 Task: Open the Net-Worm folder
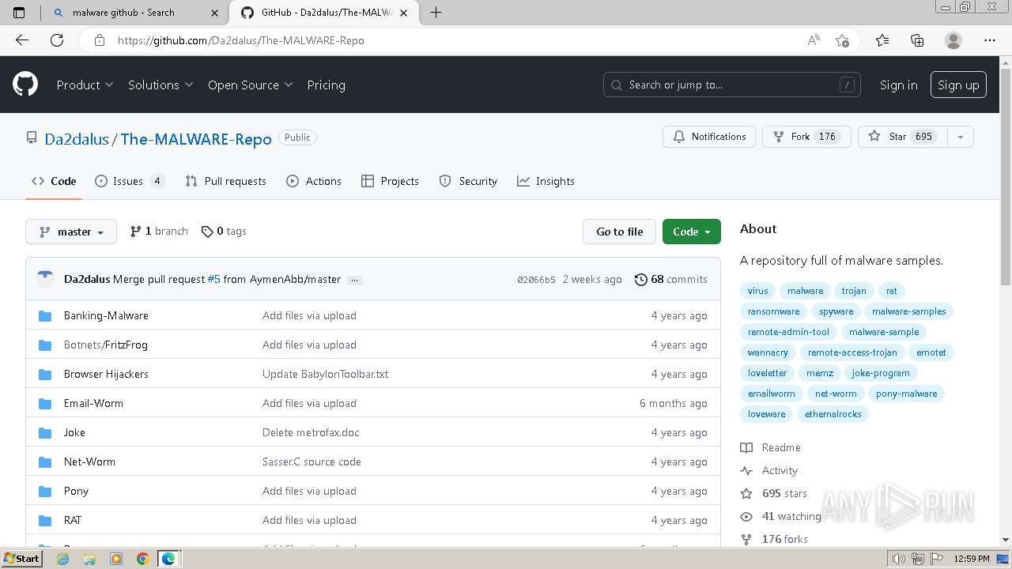(89, 462)
